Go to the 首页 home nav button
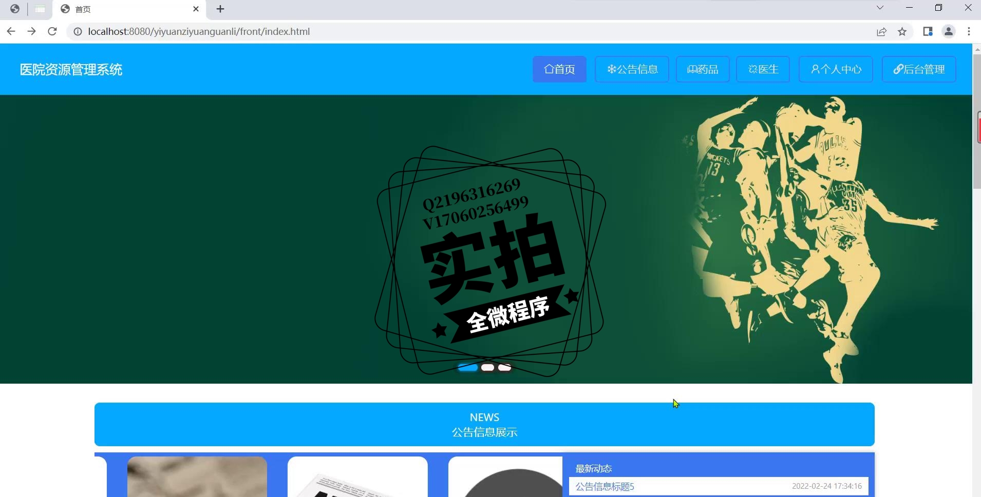Screen dimensions: 981x497 (x=559, y=69)
